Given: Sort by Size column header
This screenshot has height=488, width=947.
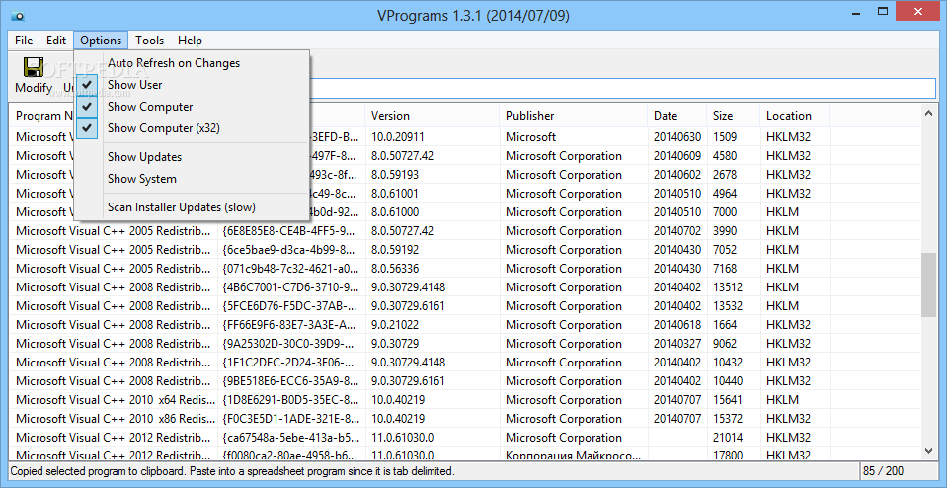Looking at the screenshot, I should 733,116.
